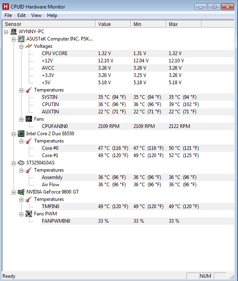Collapse the Voltages group
Viewport: 238px width, 281px height.
tap(21, 47)
